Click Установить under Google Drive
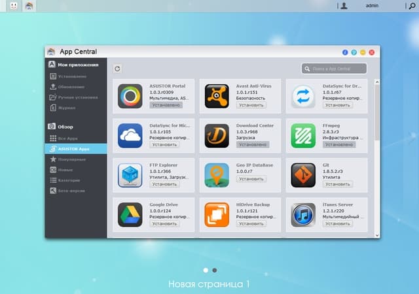Viewport: 419px width, 294px height. 164,223
